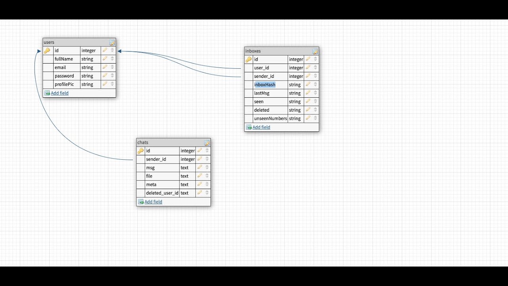Click the sender_id field in chats

coord(156,159)
